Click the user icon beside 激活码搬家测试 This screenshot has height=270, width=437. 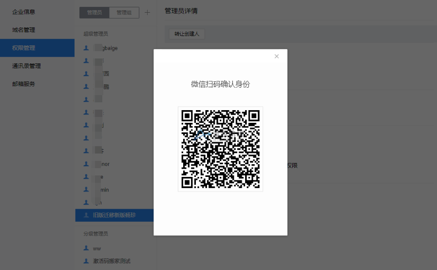click(x=86, y=261)
